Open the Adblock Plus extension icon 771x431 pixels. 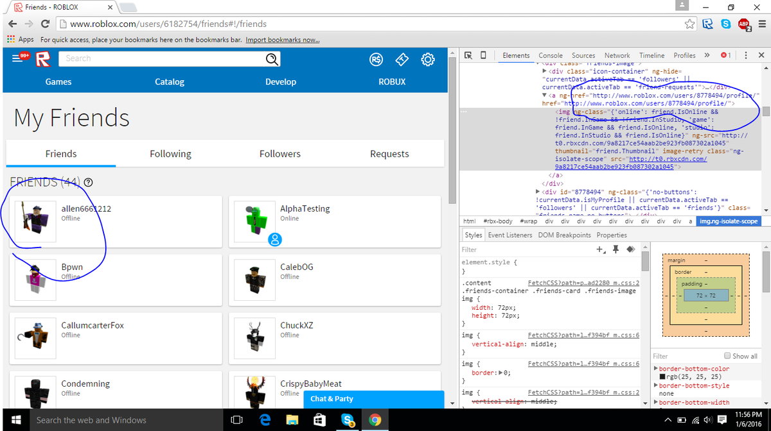[x=743, y=24]
